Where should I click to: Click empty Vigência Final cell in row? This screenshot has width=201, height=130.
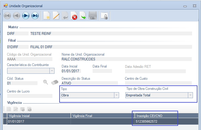102,121
